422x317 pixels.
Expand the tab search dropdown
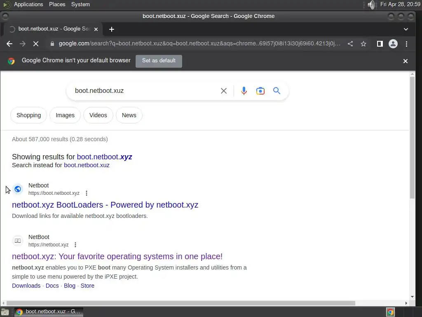406,29
